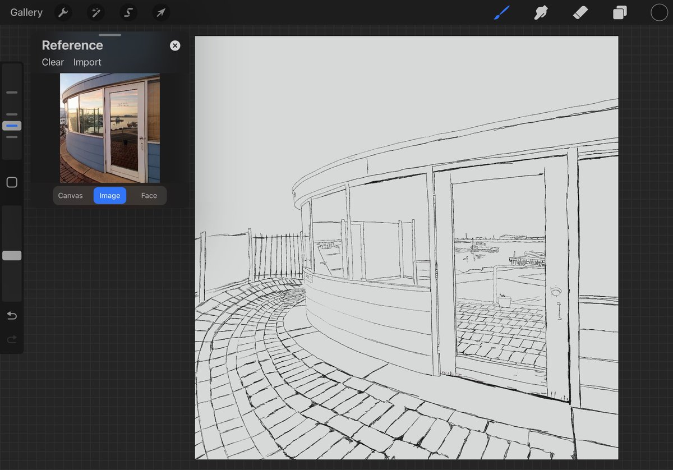Select the Face tracking mode

pos(149,195)
